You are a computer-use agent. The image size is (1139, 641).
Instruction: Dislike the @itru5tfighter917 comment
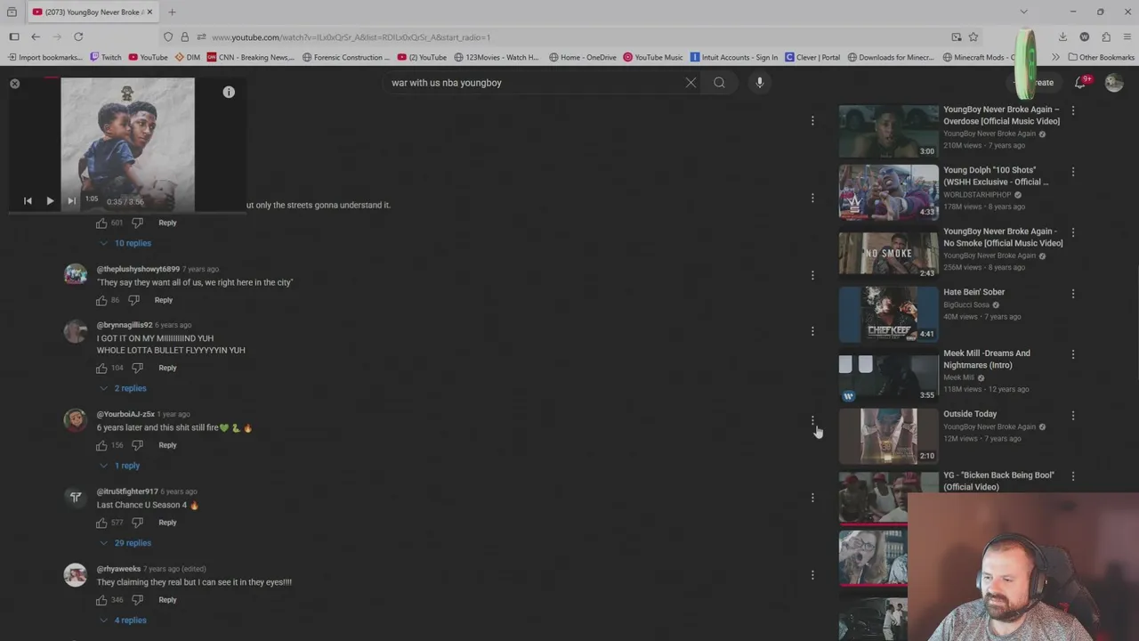[137, 523]
